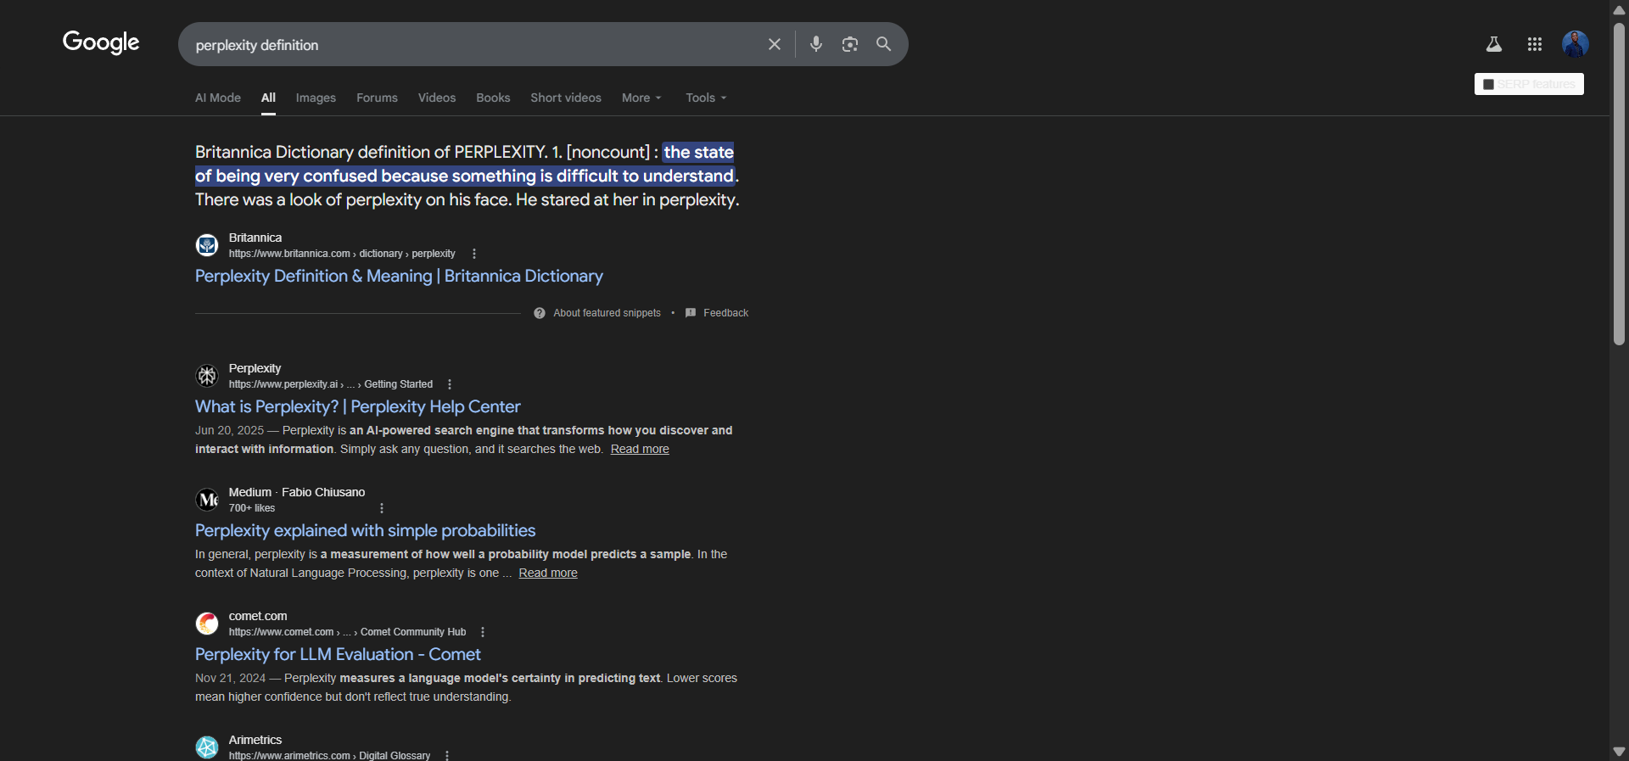Click the Perplexity site favicon

click(x=207, y=376)
